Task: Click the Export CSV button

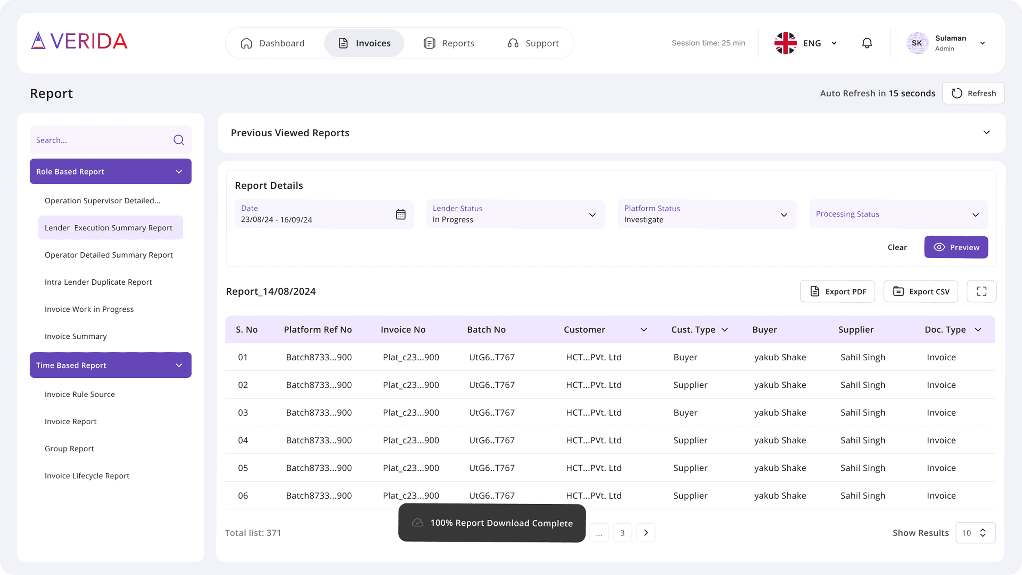Action: (x=921, y=291)
